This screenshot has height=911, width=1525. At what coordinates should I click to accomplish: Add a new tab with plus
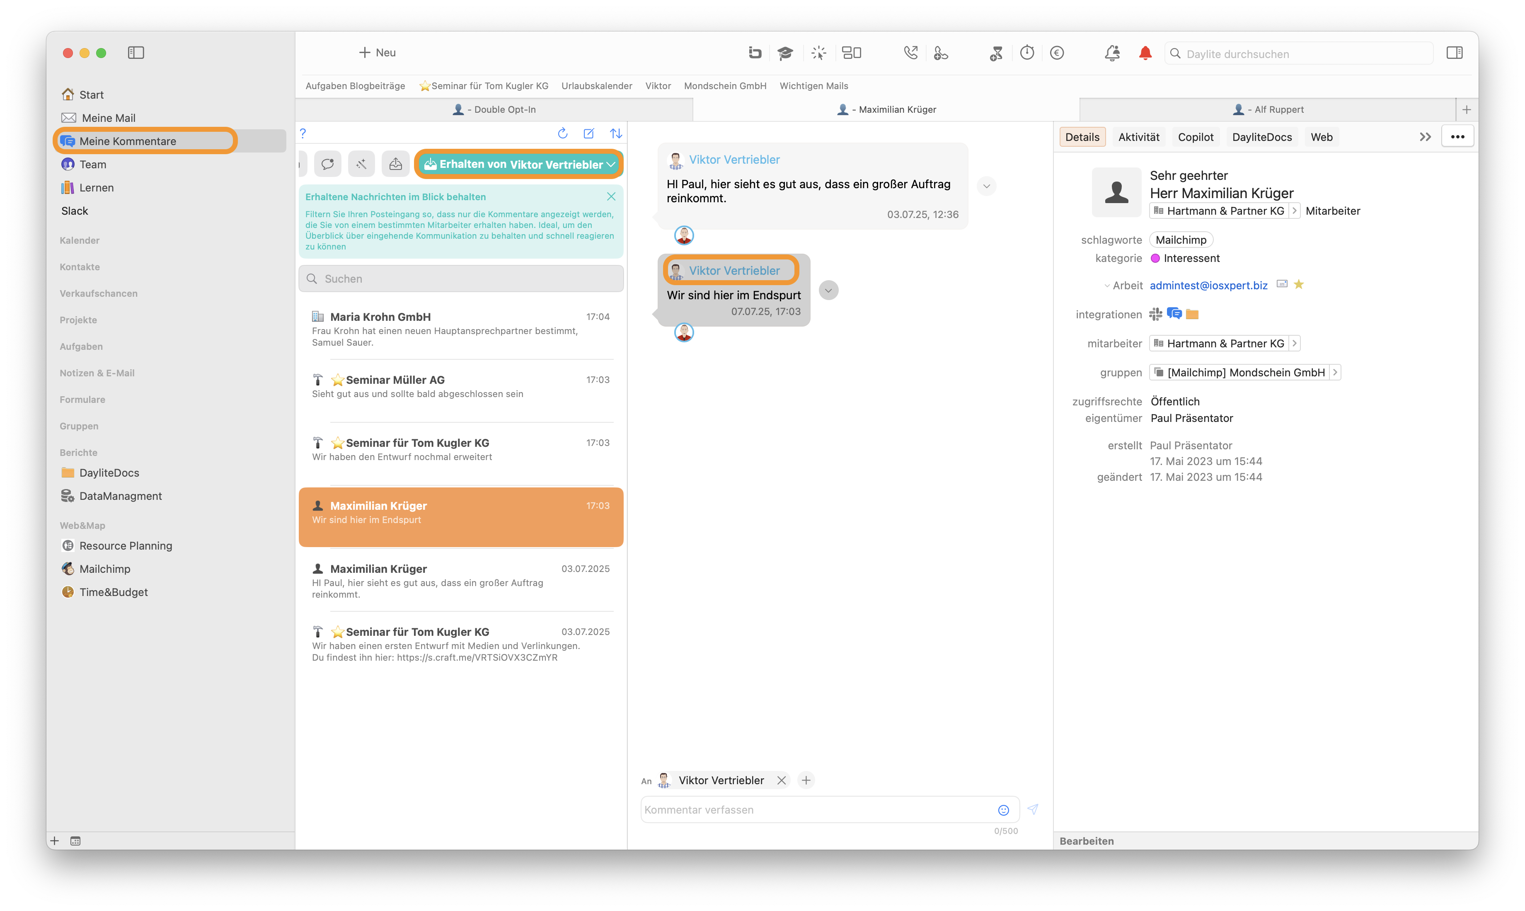click(1467, 109)
